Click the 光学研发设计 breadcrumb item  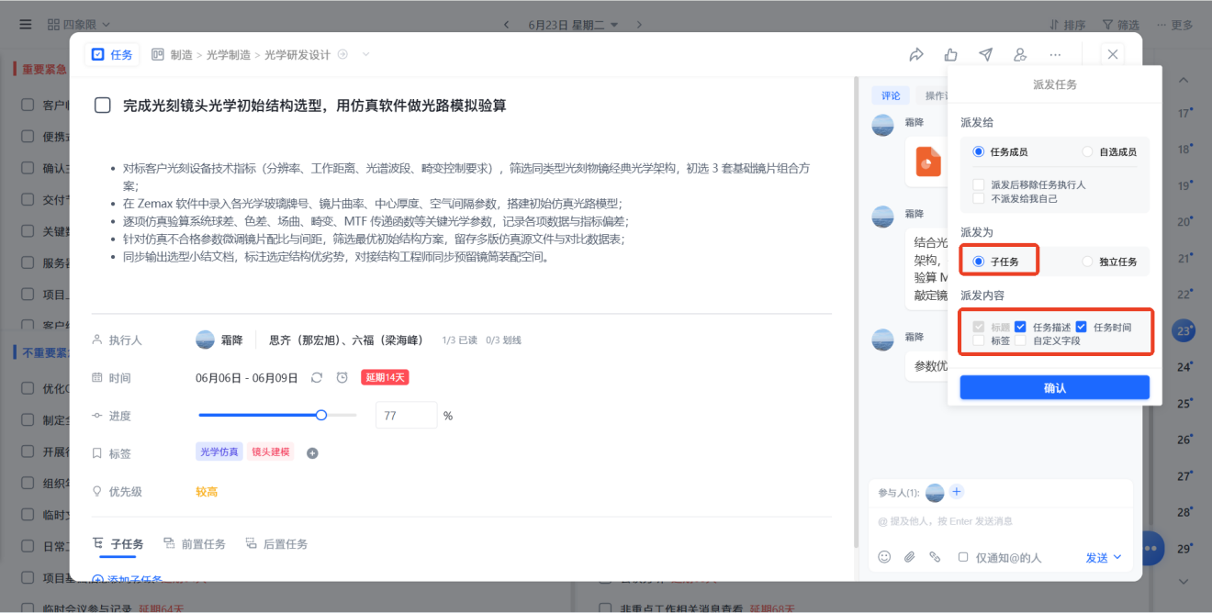point(297,55)
